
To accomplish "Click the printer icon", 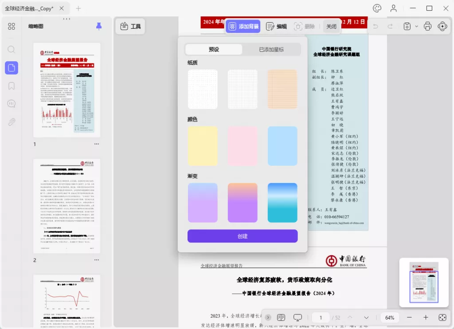I will [x=427, y=26].
